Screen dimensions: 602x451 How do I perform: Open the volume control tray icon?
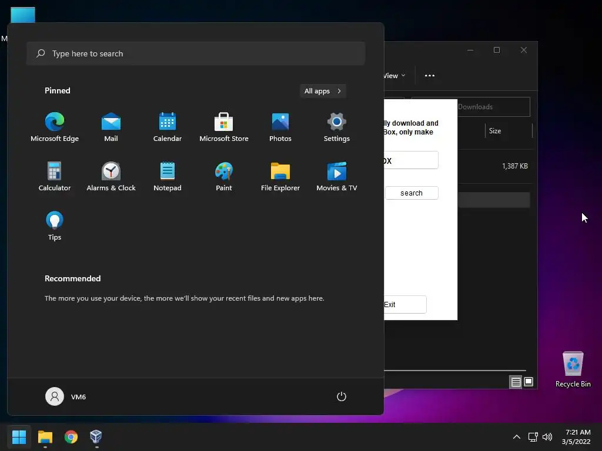(x=547, y=437)
